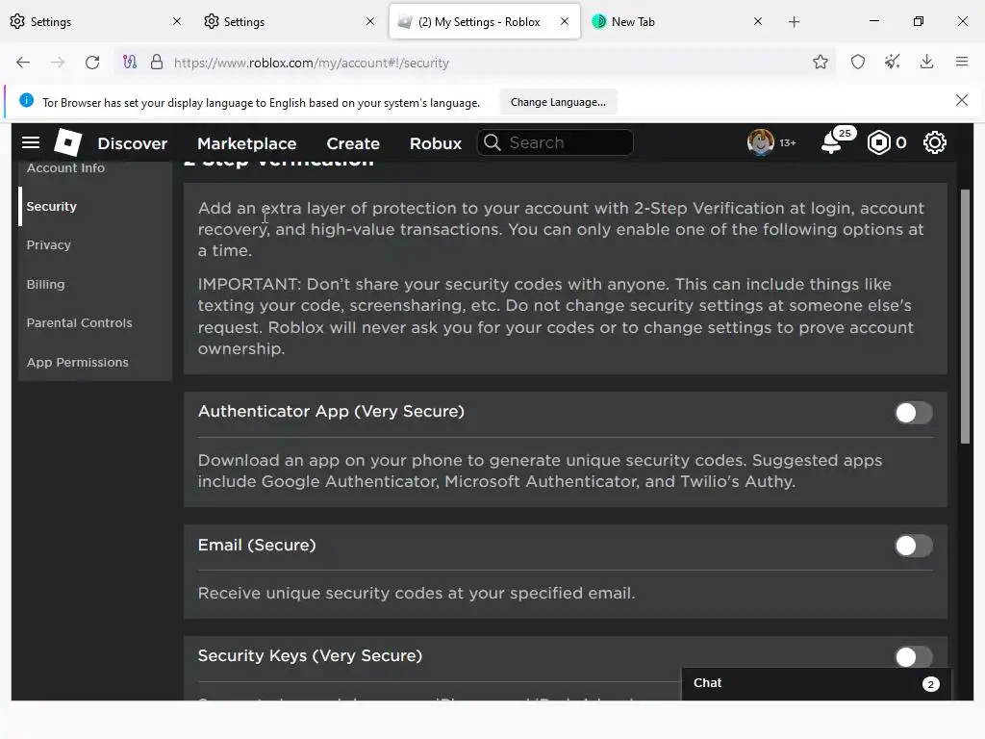This screenshot has width=985, height=739.
Task: Dismiss the language notification bar
Action: (x=961, y=100)
